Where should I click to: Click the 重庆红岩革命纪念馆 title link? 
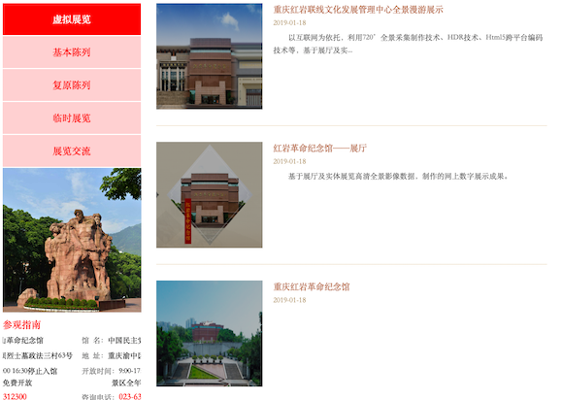(x=312, y=287)
